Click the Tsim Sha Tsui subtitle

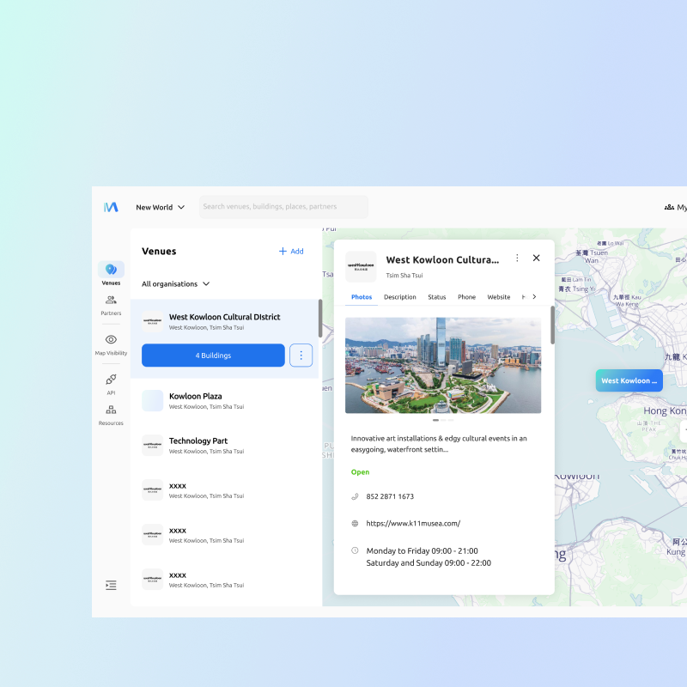[404, 276]
